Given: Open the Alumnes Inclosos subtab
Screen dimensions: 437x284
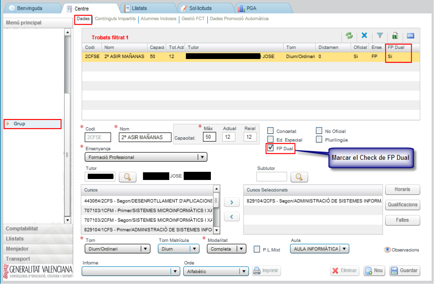Looking at the screenshot, I should click(159, 19).
